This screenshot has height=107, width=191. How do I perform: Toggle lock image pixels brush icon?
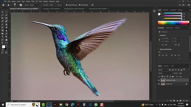point(165,76)
